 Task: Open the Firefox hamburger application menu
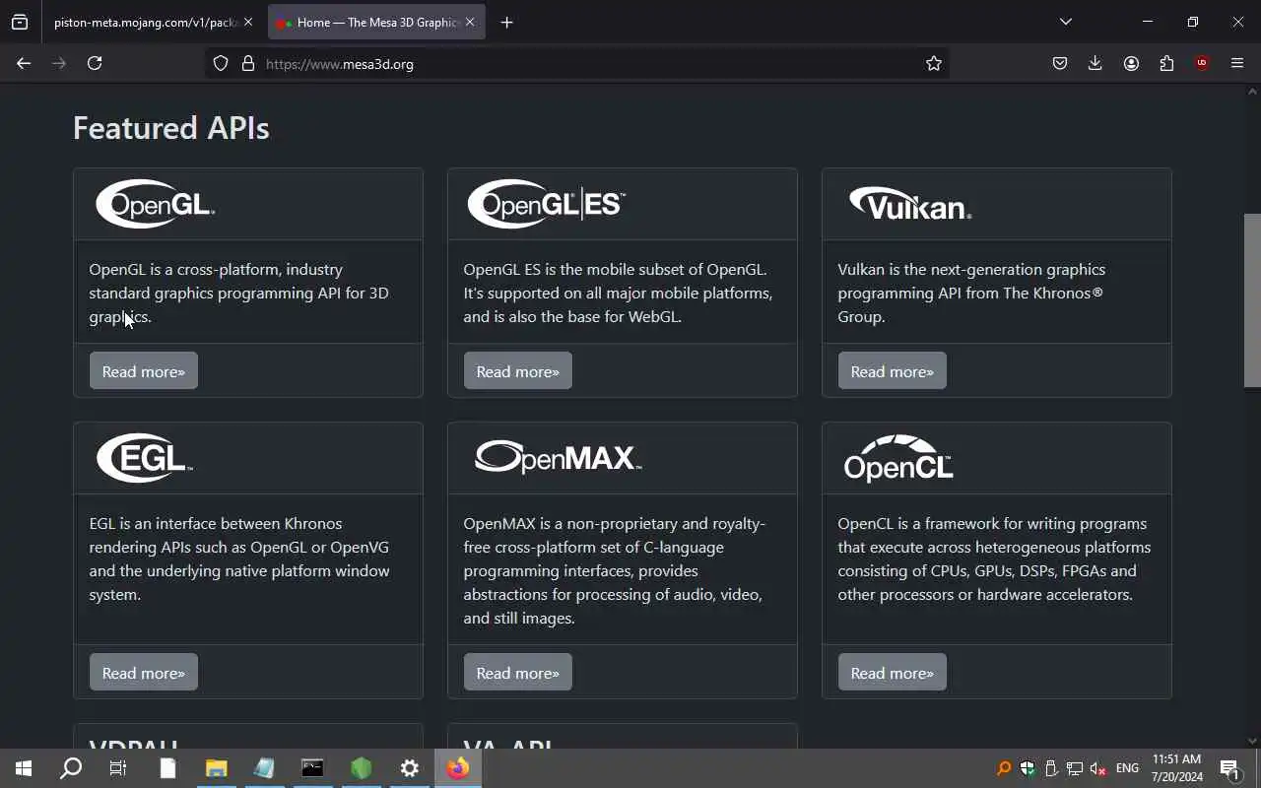(x=1237, y=63)
